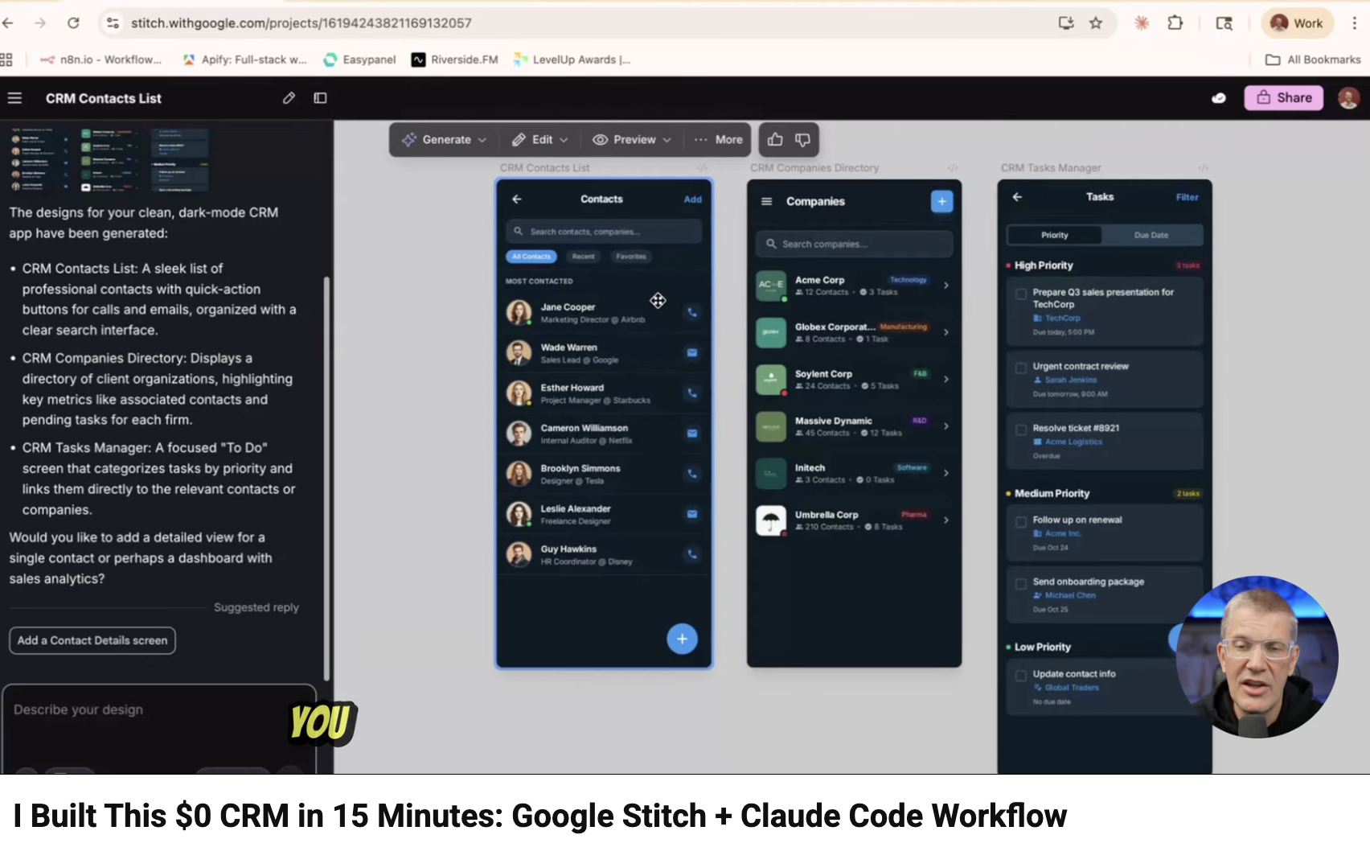Click the email icon for Cameron Williamson
The height and width of the screenshot is (843, 1370).
[691, 433]
